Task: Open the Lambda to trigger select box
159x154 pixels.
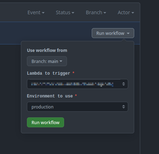Action: [78, 84]
